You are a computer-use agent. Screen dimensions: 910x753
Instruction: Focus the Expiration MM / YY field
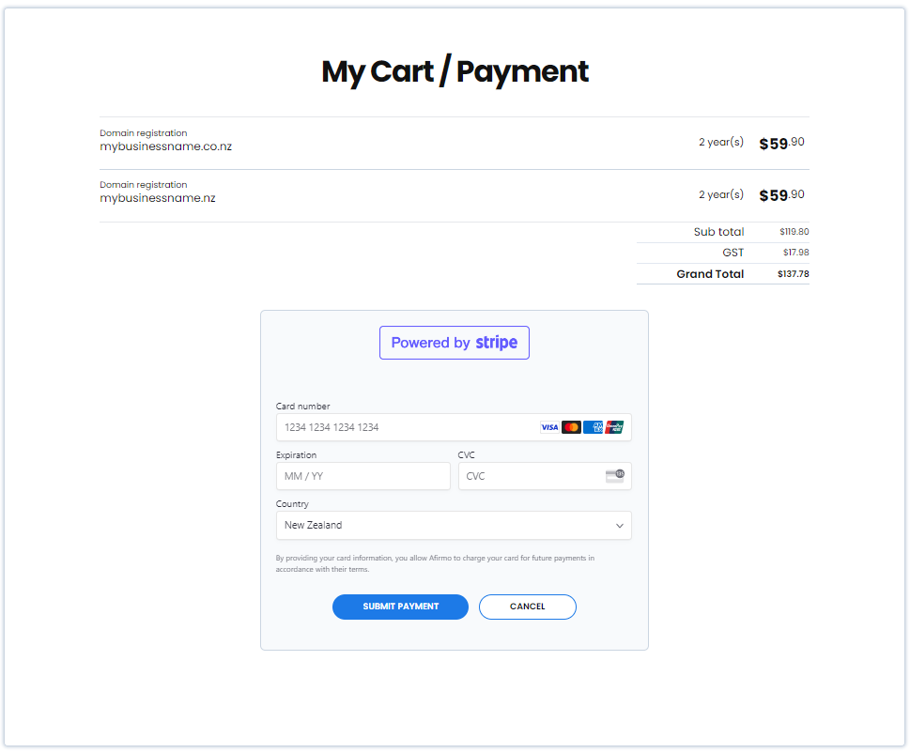point(363,476)
